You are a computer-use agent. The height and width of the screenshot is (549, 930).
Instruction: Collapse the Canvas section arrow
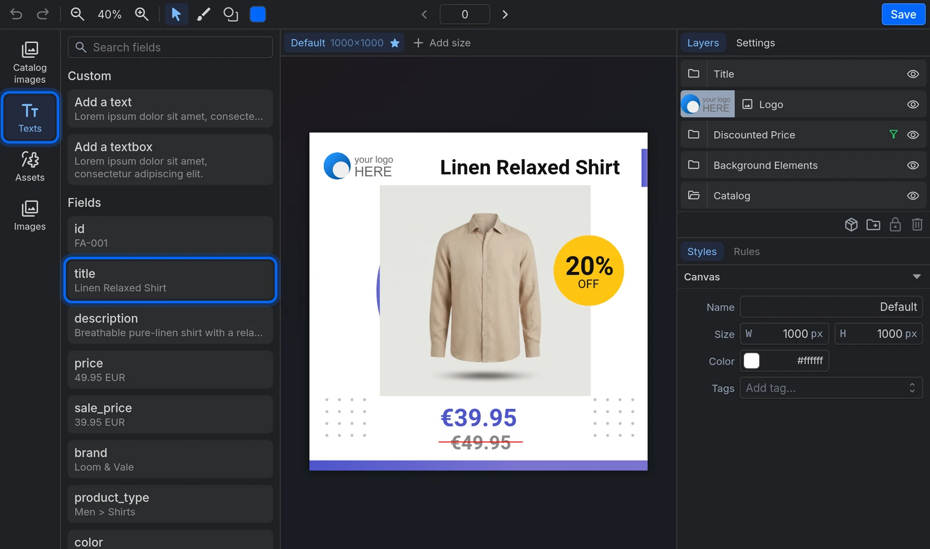pyautogui.click(x=917, y=277)
